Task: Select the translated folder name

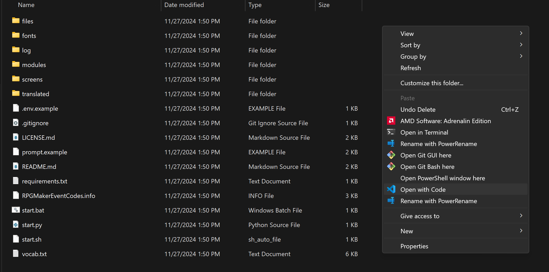Action: 36,94
